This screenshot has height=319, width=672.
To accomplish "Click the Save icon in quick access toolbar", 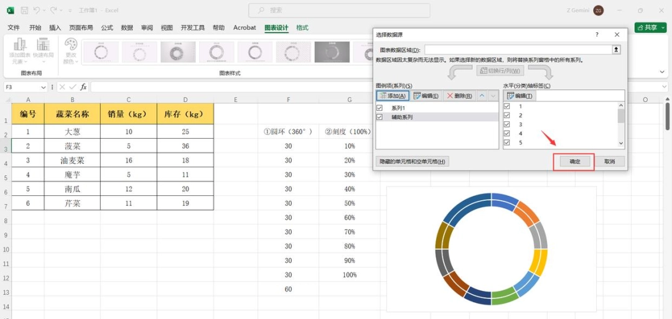I will 24,10.
